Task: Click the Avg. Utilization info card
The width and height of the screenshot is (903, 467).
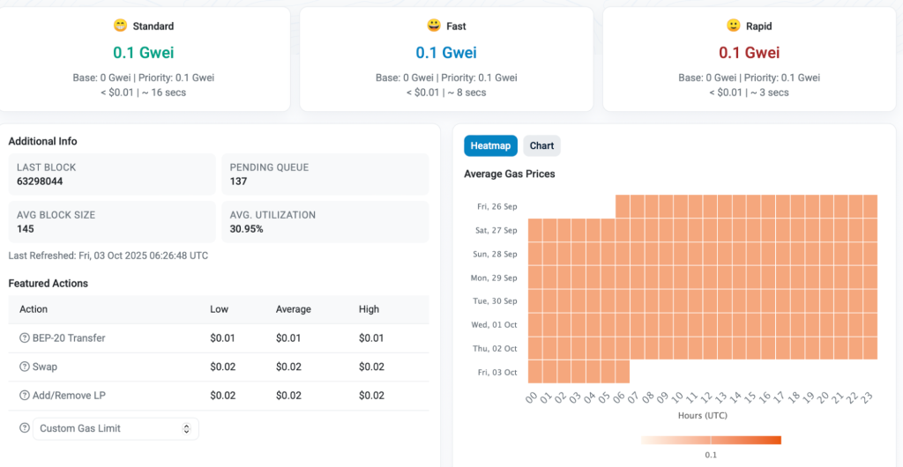Action: pyautogui.click(x=325, y=222)
